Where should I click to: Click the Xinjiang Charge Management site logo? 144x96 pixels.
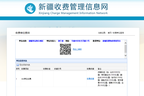click(30, 9)
